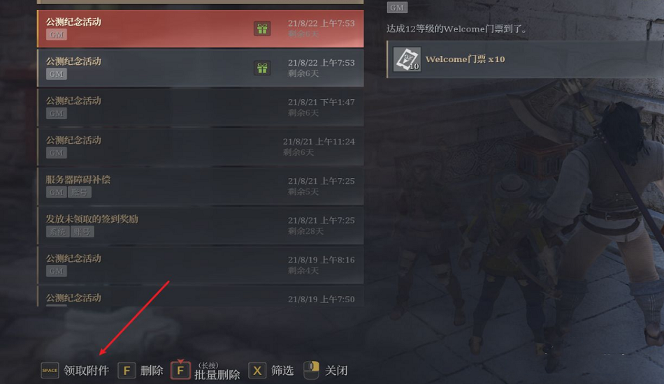Open the 服务器障碍补偿 mail
664x384 pixels.
click(201, 186)
